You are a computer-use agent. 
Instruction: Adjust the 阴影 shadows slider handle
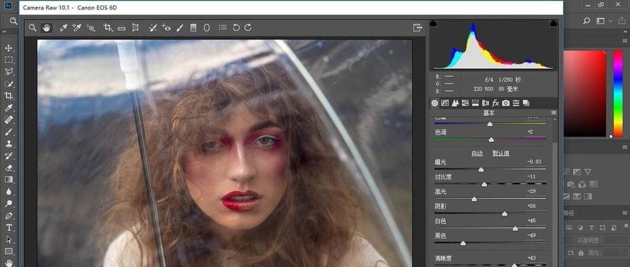pyautogui.click(x=505, y=214)
